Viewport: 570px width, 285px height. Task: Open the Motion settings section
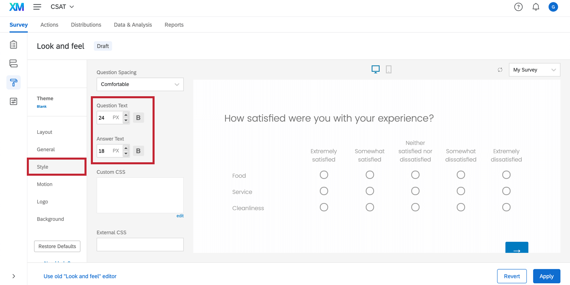tap(45, 184)
